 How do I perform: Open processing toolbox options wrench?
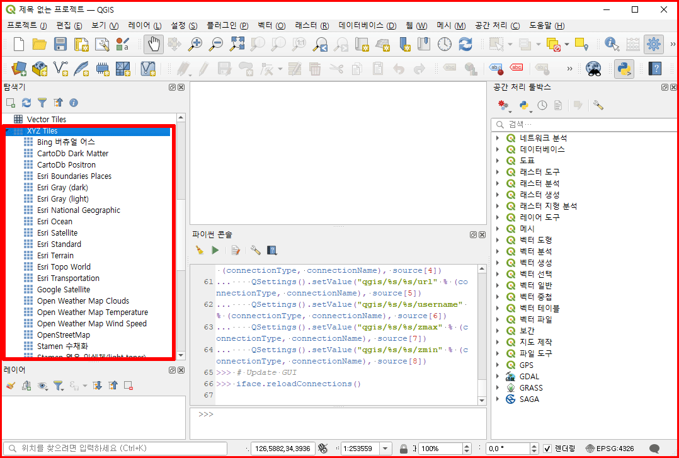coord(598,105)
